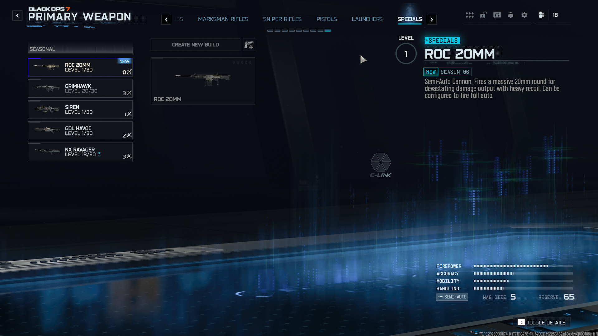Click attachment icon on SIREN row
Image resolution: width=598 pixels, height=336 pixels.
point(129,114)
